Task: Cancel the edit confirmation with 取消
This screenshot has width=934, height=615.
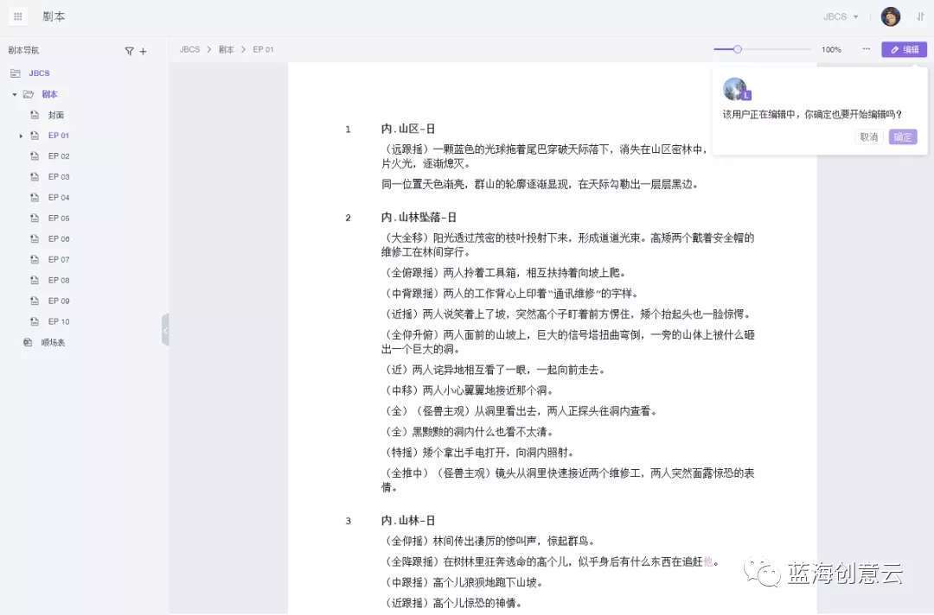Action: coord(869,136)
